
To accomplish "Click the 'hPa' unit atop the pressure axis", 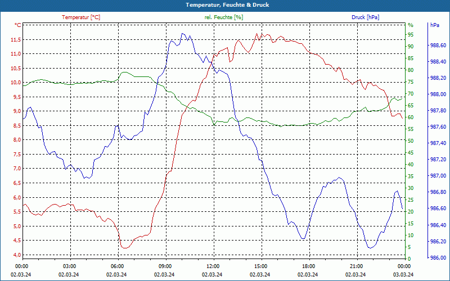I will pos(434,25).
